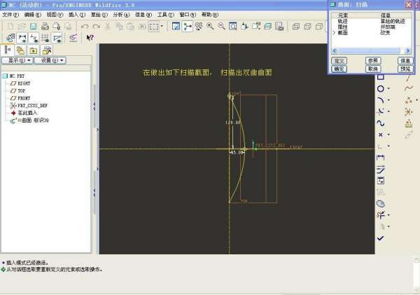Select the 截面 row in sweep dialog
Viewport: 420px width, 295px height.
pos(371,33)
